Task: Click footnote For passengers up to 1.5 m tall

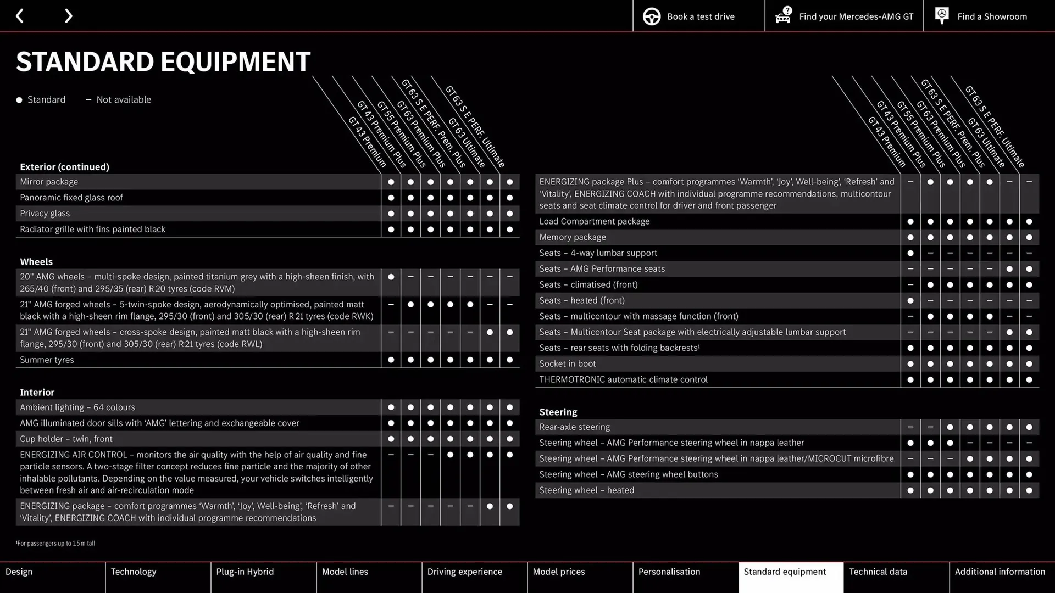Action: pos(55,544)
